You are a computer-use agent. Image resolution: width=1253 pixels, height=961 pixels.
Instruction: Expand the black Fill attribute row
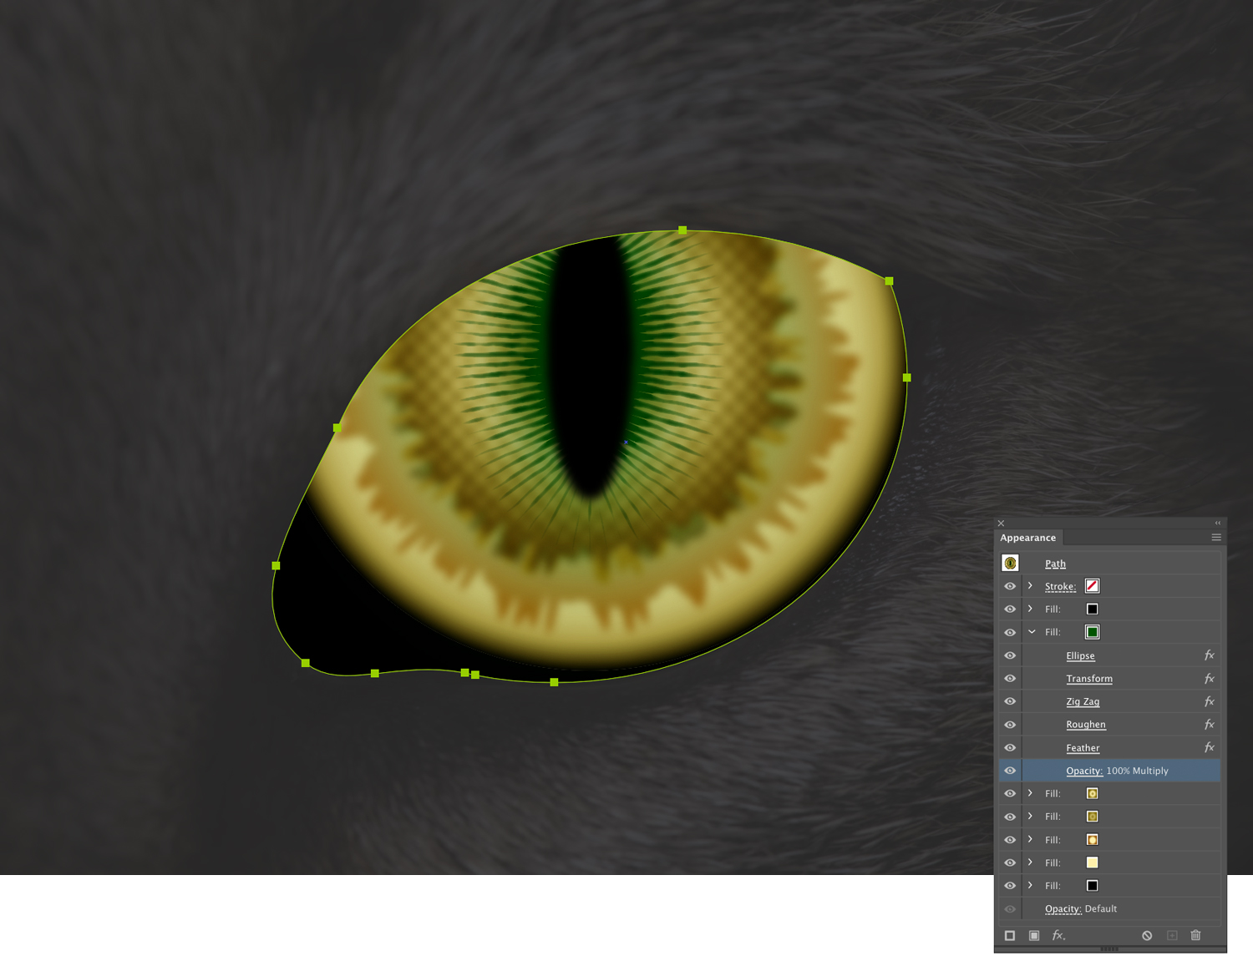click(x=1030, y=609)
